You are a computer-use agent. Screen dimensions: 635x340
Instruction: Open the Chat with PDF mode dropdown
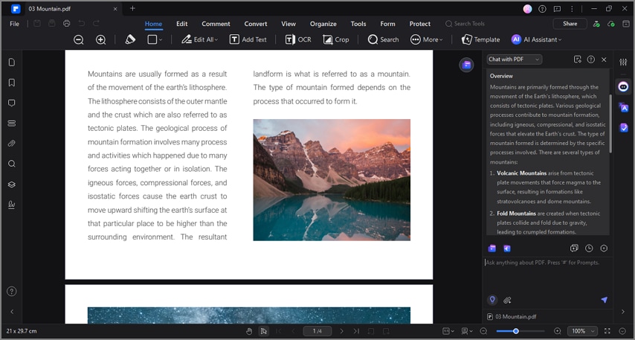tap(515, 60)
